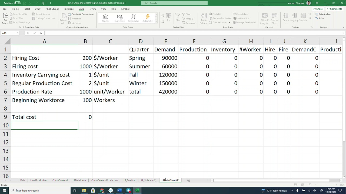Open Windows Start menu

tap(4, 190)
